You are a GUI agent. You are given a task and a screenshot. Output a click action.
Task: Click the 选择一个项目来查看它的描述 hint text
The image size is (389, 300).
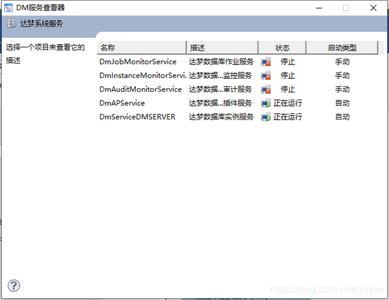[x=45, y=53]
